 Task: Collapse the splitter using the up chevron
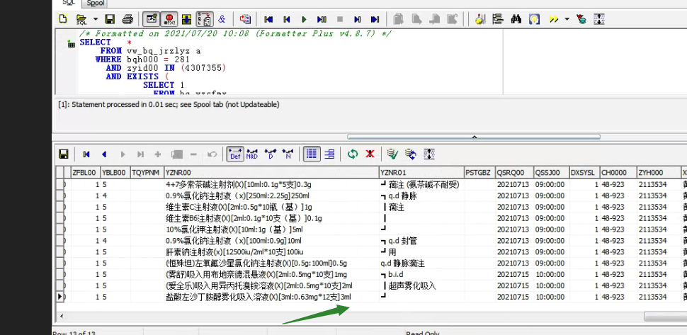[474, 137]
